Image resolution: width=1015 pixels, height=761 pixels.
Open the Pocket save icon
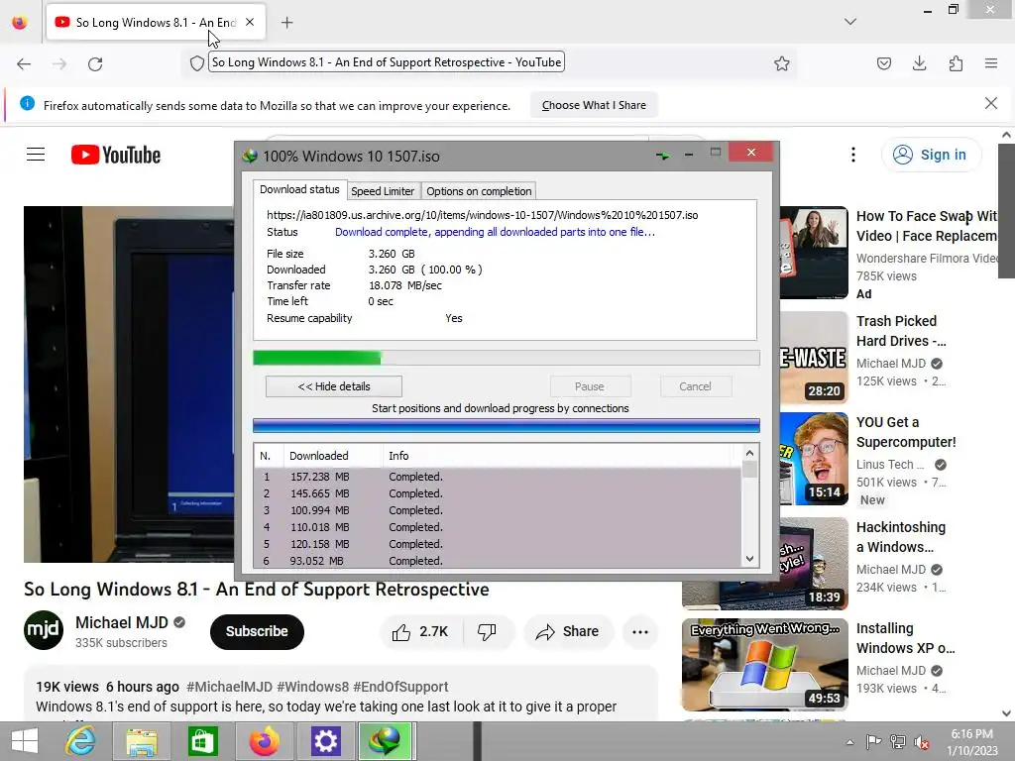coord(883,63)
